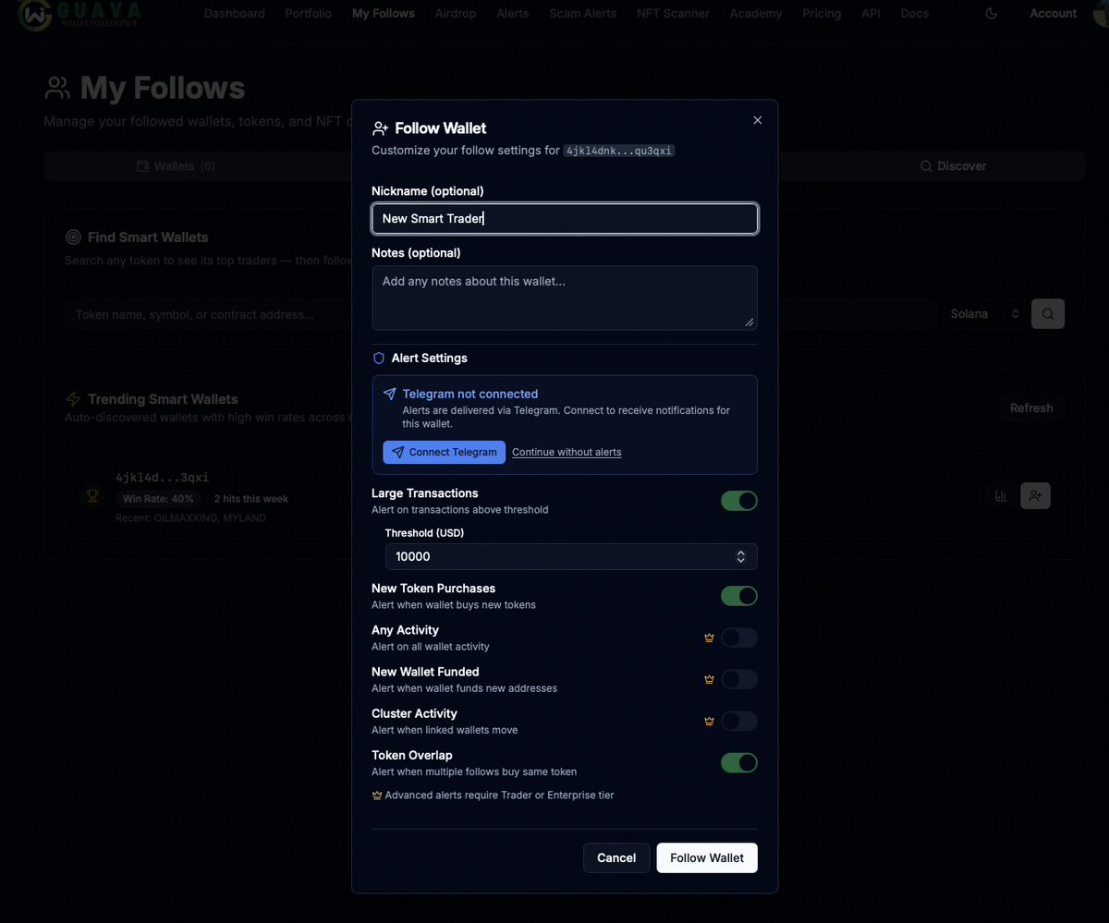Click wallet address 4jkl4d...3qxi
1109x923 pixels.
162,478
